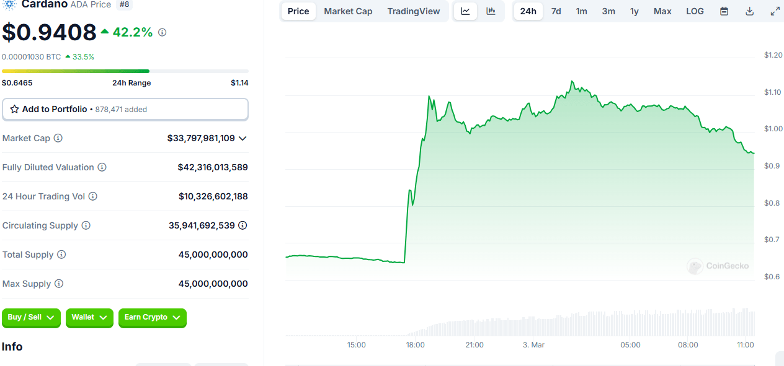This screenshot has height=366, width=784.
Task: Click the 24.2% price change info icon
Action: [162, 32]
